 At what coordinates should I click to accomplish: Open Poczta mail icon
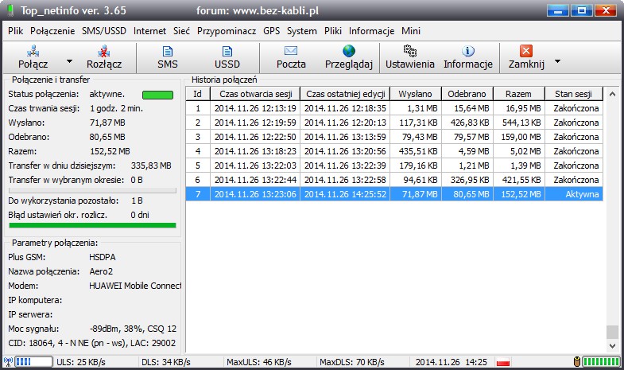pos(290,52)
